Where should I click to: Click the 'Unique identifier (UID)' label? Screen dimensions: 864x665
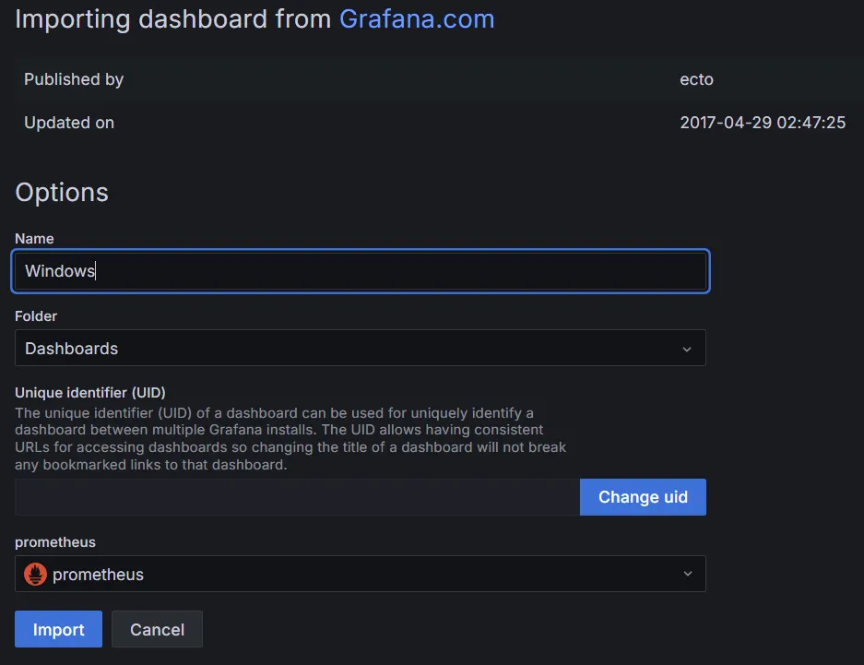click(90, 392)
